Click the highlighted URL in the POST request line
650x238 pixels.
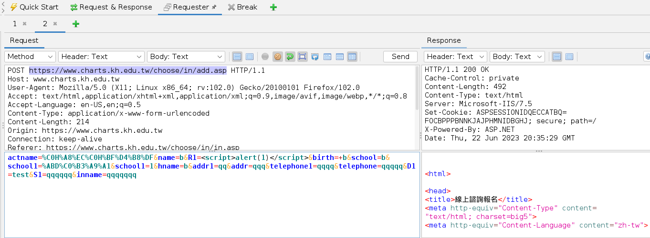(x=128, y=70)
